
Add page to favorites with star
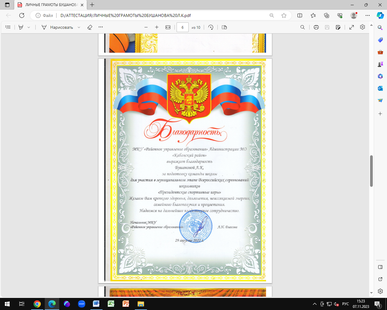coord(284,15)
